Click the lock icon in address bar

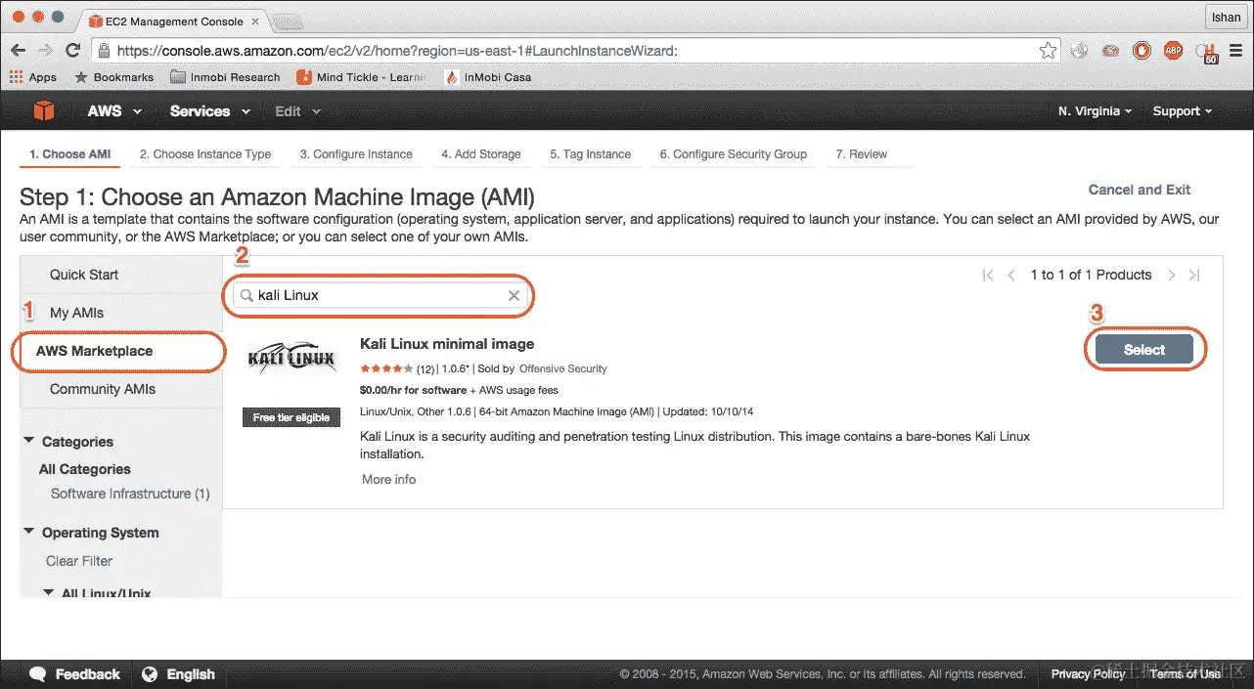click(104, 51)
